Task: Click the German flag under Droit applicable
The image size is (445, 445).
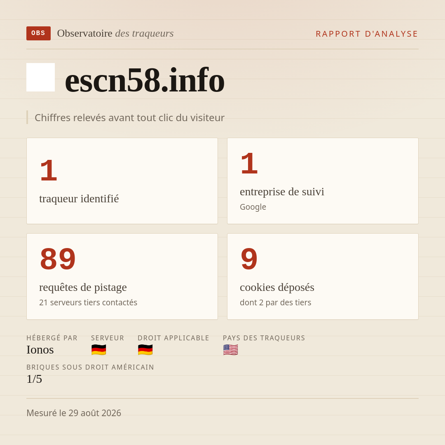Action: (145, 350)
